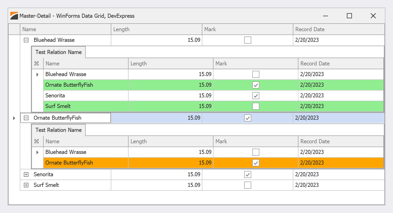
Task: Click the zoom icon in first detail grid header
Action: point(37,63)
